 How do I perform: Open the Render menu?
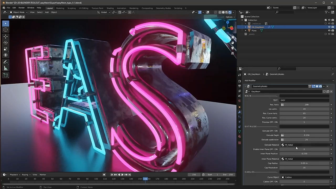pyautogui.click(x=22, y=8)
